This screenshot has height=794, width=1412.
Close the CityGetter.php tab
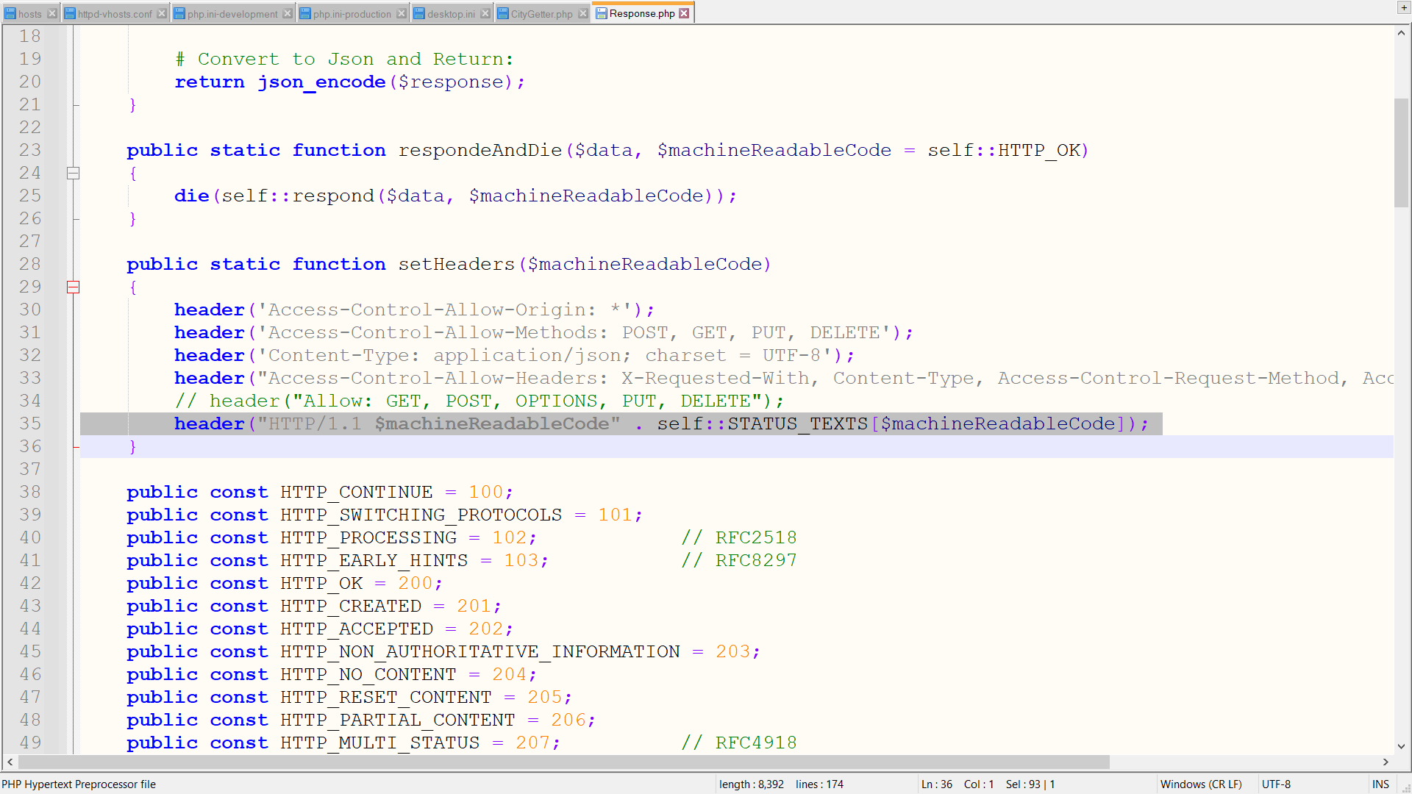pos(583,13)
